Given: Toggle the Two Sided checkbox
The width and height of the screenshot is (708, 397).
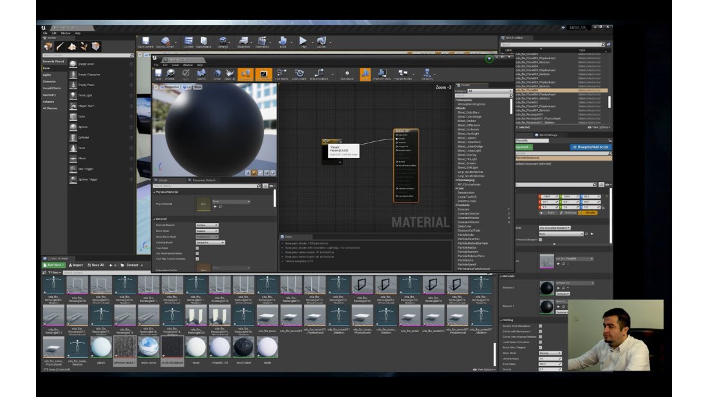Looking at the screenshot, I should 198,248.
